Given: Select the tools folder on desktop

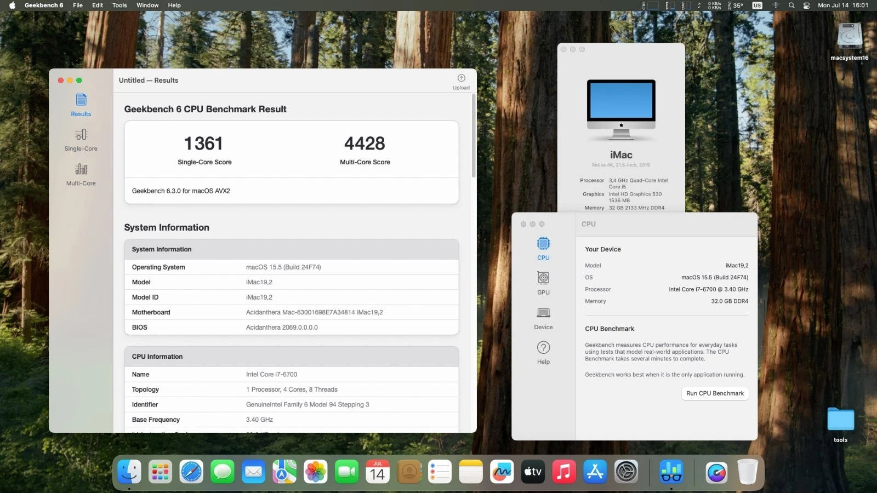Looking at the screenshot, I should tap(840, 425).
